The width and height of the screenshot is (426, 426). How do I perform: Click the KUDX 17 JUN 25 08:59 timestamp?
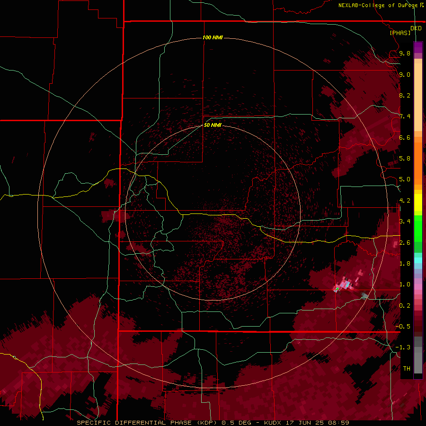point(306,423)
